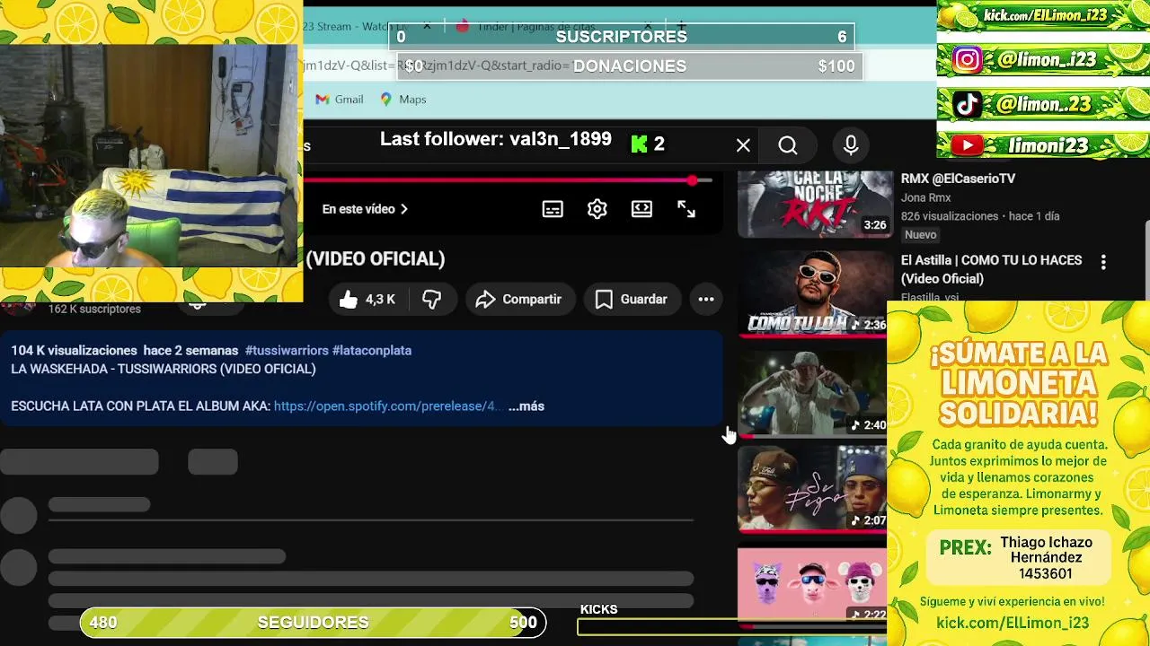
Task: Open video player settings gear
Action: click(597, 209)
